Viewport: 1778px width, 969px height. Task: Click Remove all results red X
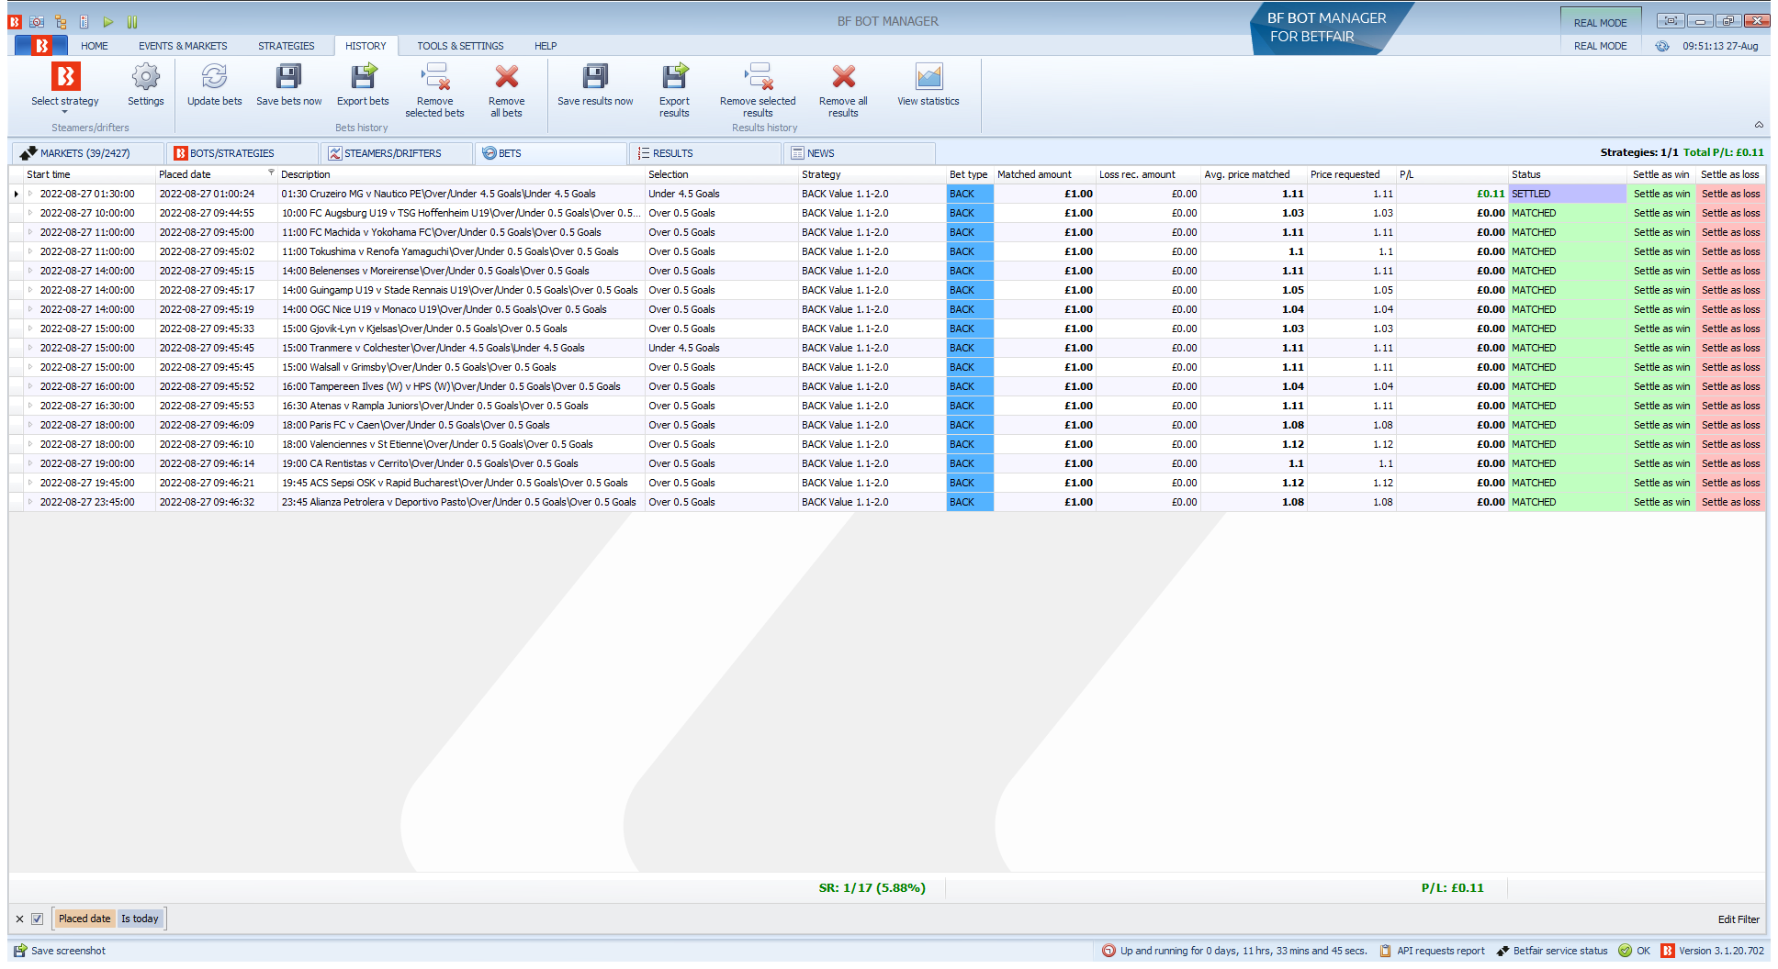pyautogui.click(x=843, y=77)
